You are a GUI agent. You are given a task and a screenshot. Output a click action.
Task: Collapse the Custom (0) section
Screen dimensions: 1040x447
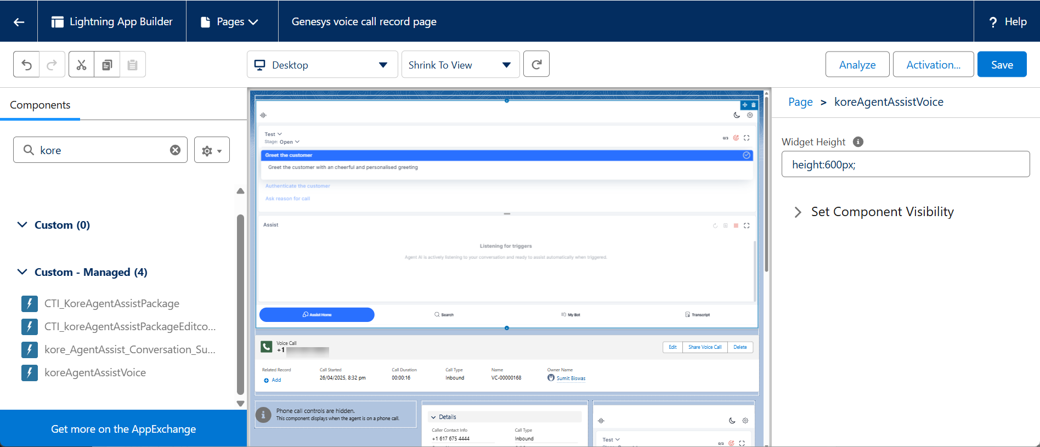coord(22,225)
